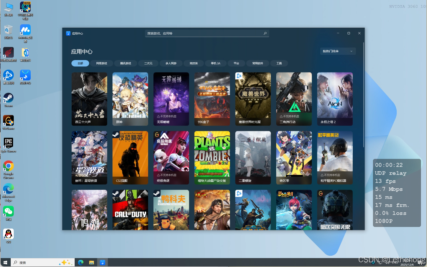Open Edge from the taskbar
This screenshot has width=427, height=267.
80,263
